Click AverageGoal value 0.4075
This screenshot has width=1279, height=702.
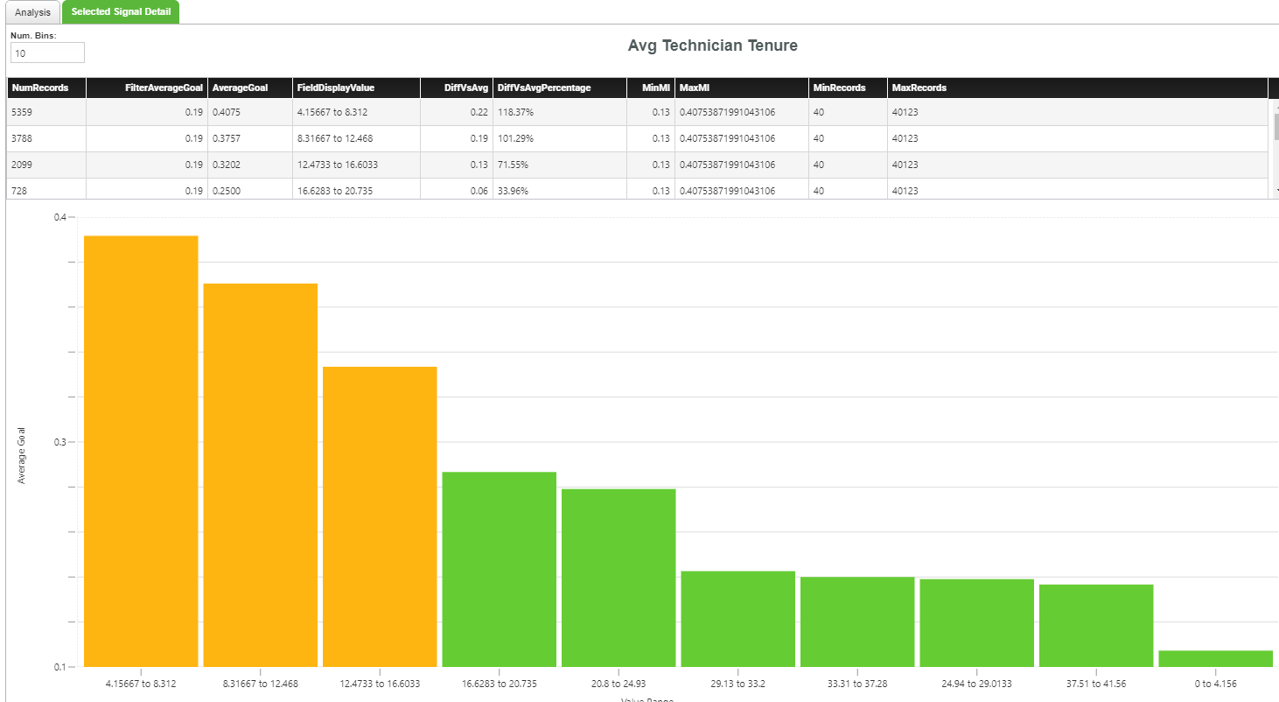click(250, 112)
